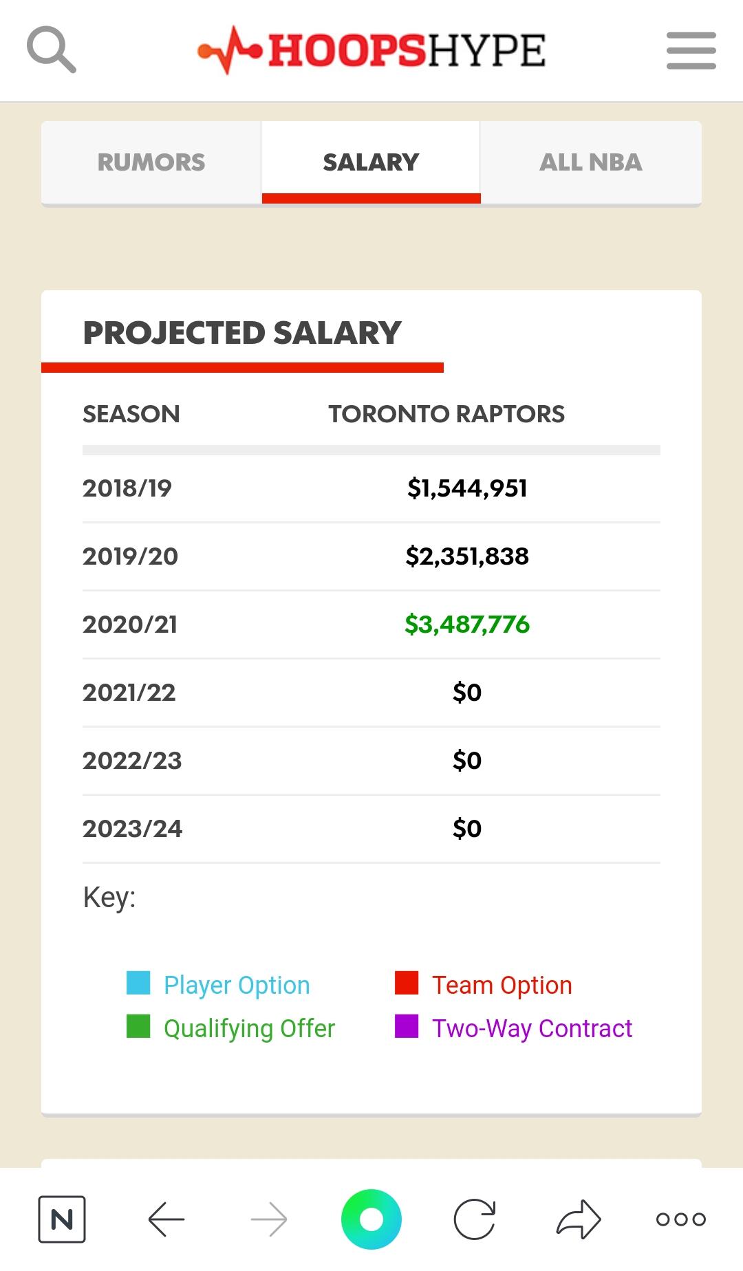
Task: Click the green $3,487,776 salary figure
Action: pyautogui.click(x=467, y=624)
